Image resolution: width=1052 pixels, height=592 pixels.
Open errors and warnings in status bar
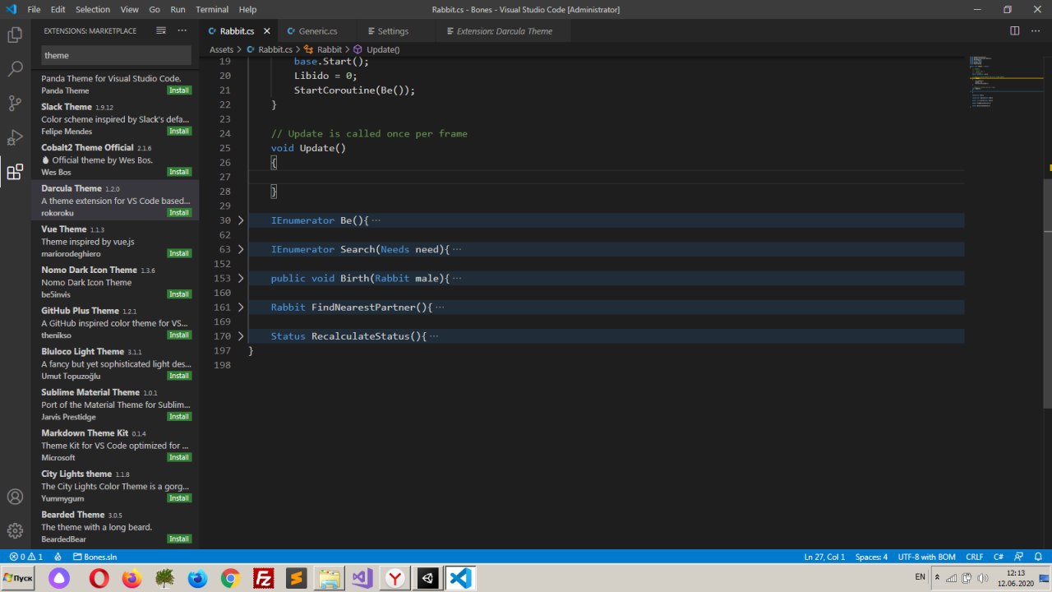(26, 557)
